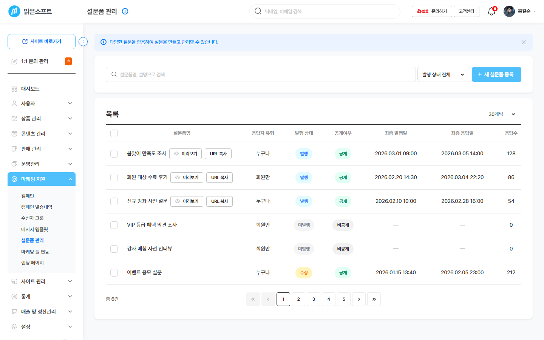
Task: Click the 매출 및 정산관리 cart icon
Action: tap(14, 312)
